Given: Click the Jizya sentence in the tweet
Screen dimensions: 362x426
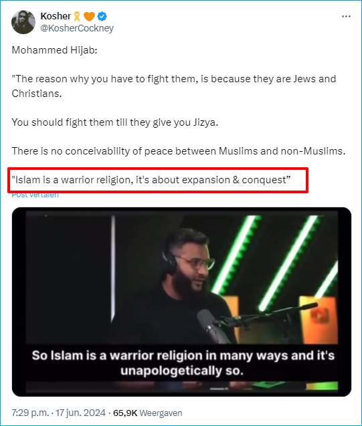Looking at the screenshot, I should [115, 122].
